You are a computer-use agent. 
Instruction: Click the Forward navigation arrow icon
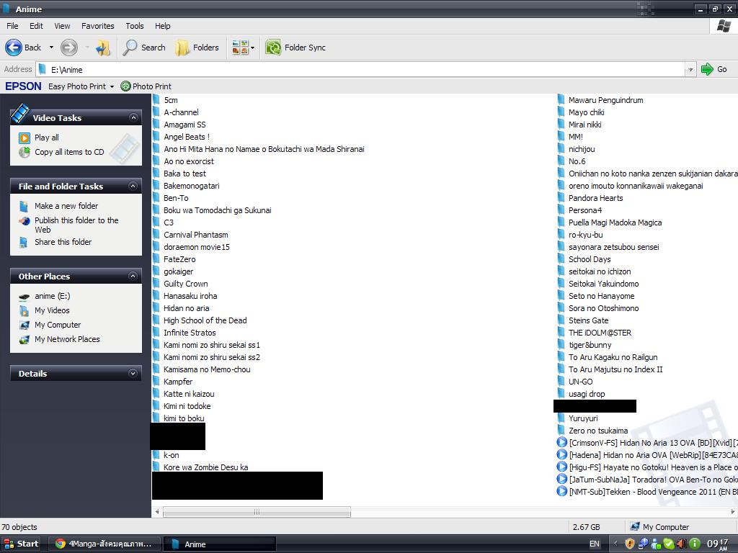[x=69, y=48]
